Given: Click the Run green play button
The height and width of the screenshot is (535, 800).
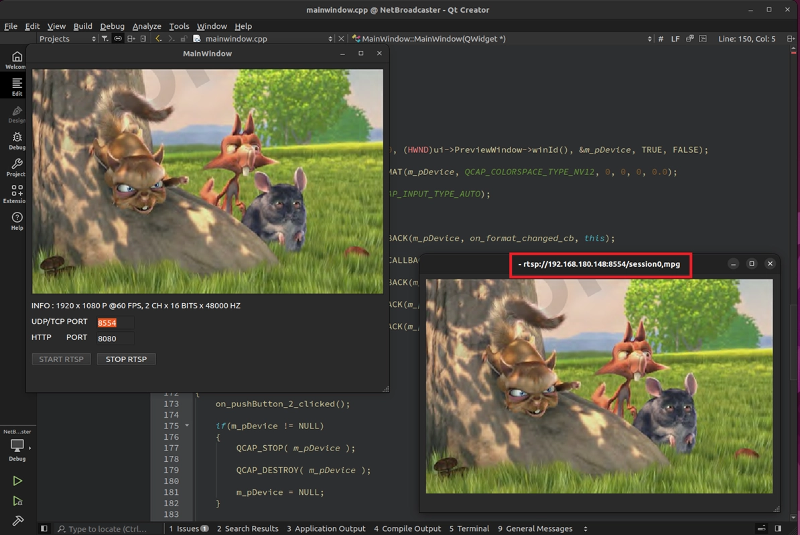Looking at the screenshot, I should (17, 481).
